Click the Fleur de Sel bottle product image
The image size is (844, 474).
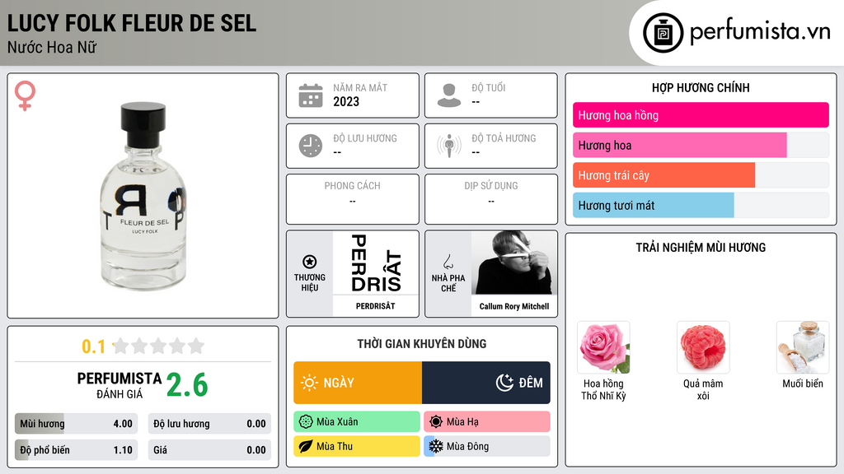[x=143, y=196]
